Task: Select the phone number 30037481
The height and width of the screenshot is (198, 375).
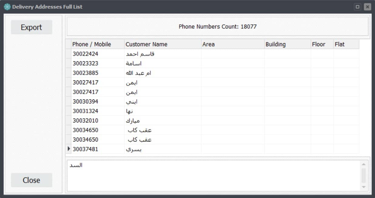Action: point(85,149)
